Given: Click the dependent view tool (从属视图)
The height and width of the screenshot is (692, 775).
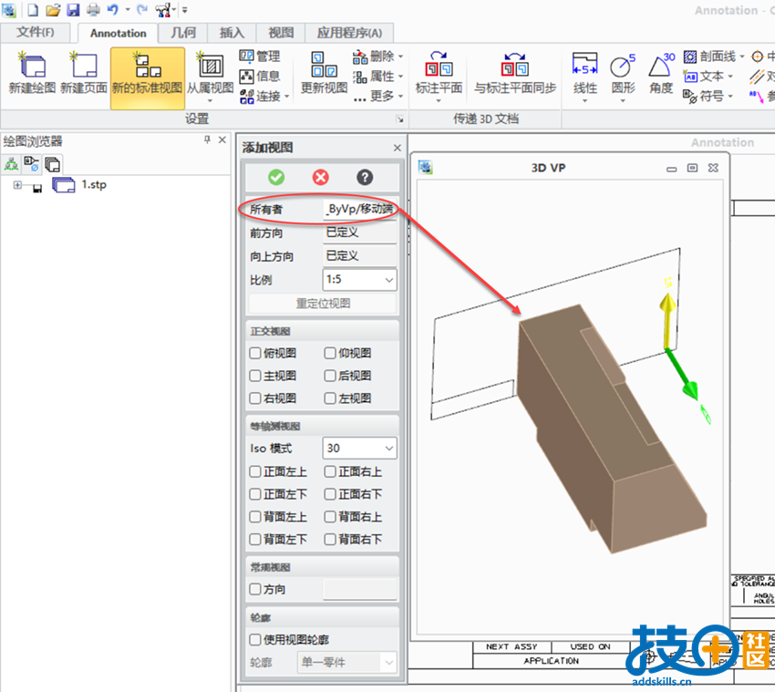Looking at the screenshot, I should (x=210, y=77).
